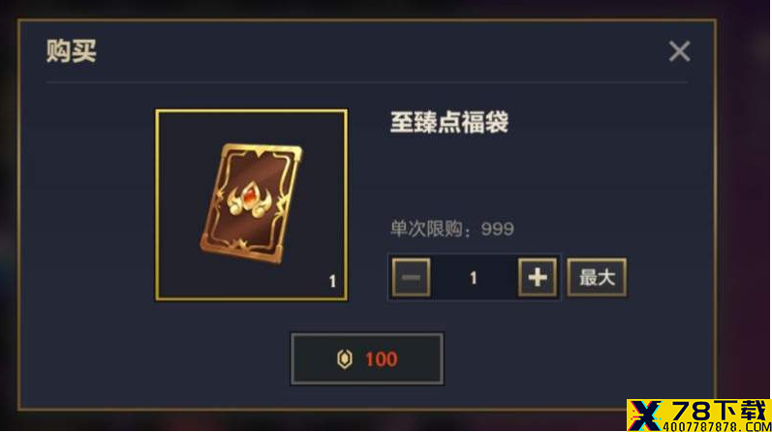
Task: Close the 购买 purchase dialog
Action: pyautogui.click(x=679, y=51)
